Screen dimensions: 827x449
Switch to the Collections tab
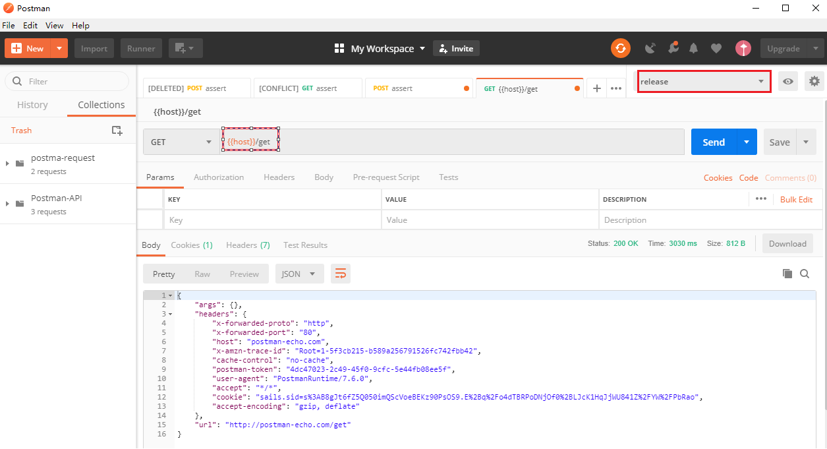(x=101, y=105)
